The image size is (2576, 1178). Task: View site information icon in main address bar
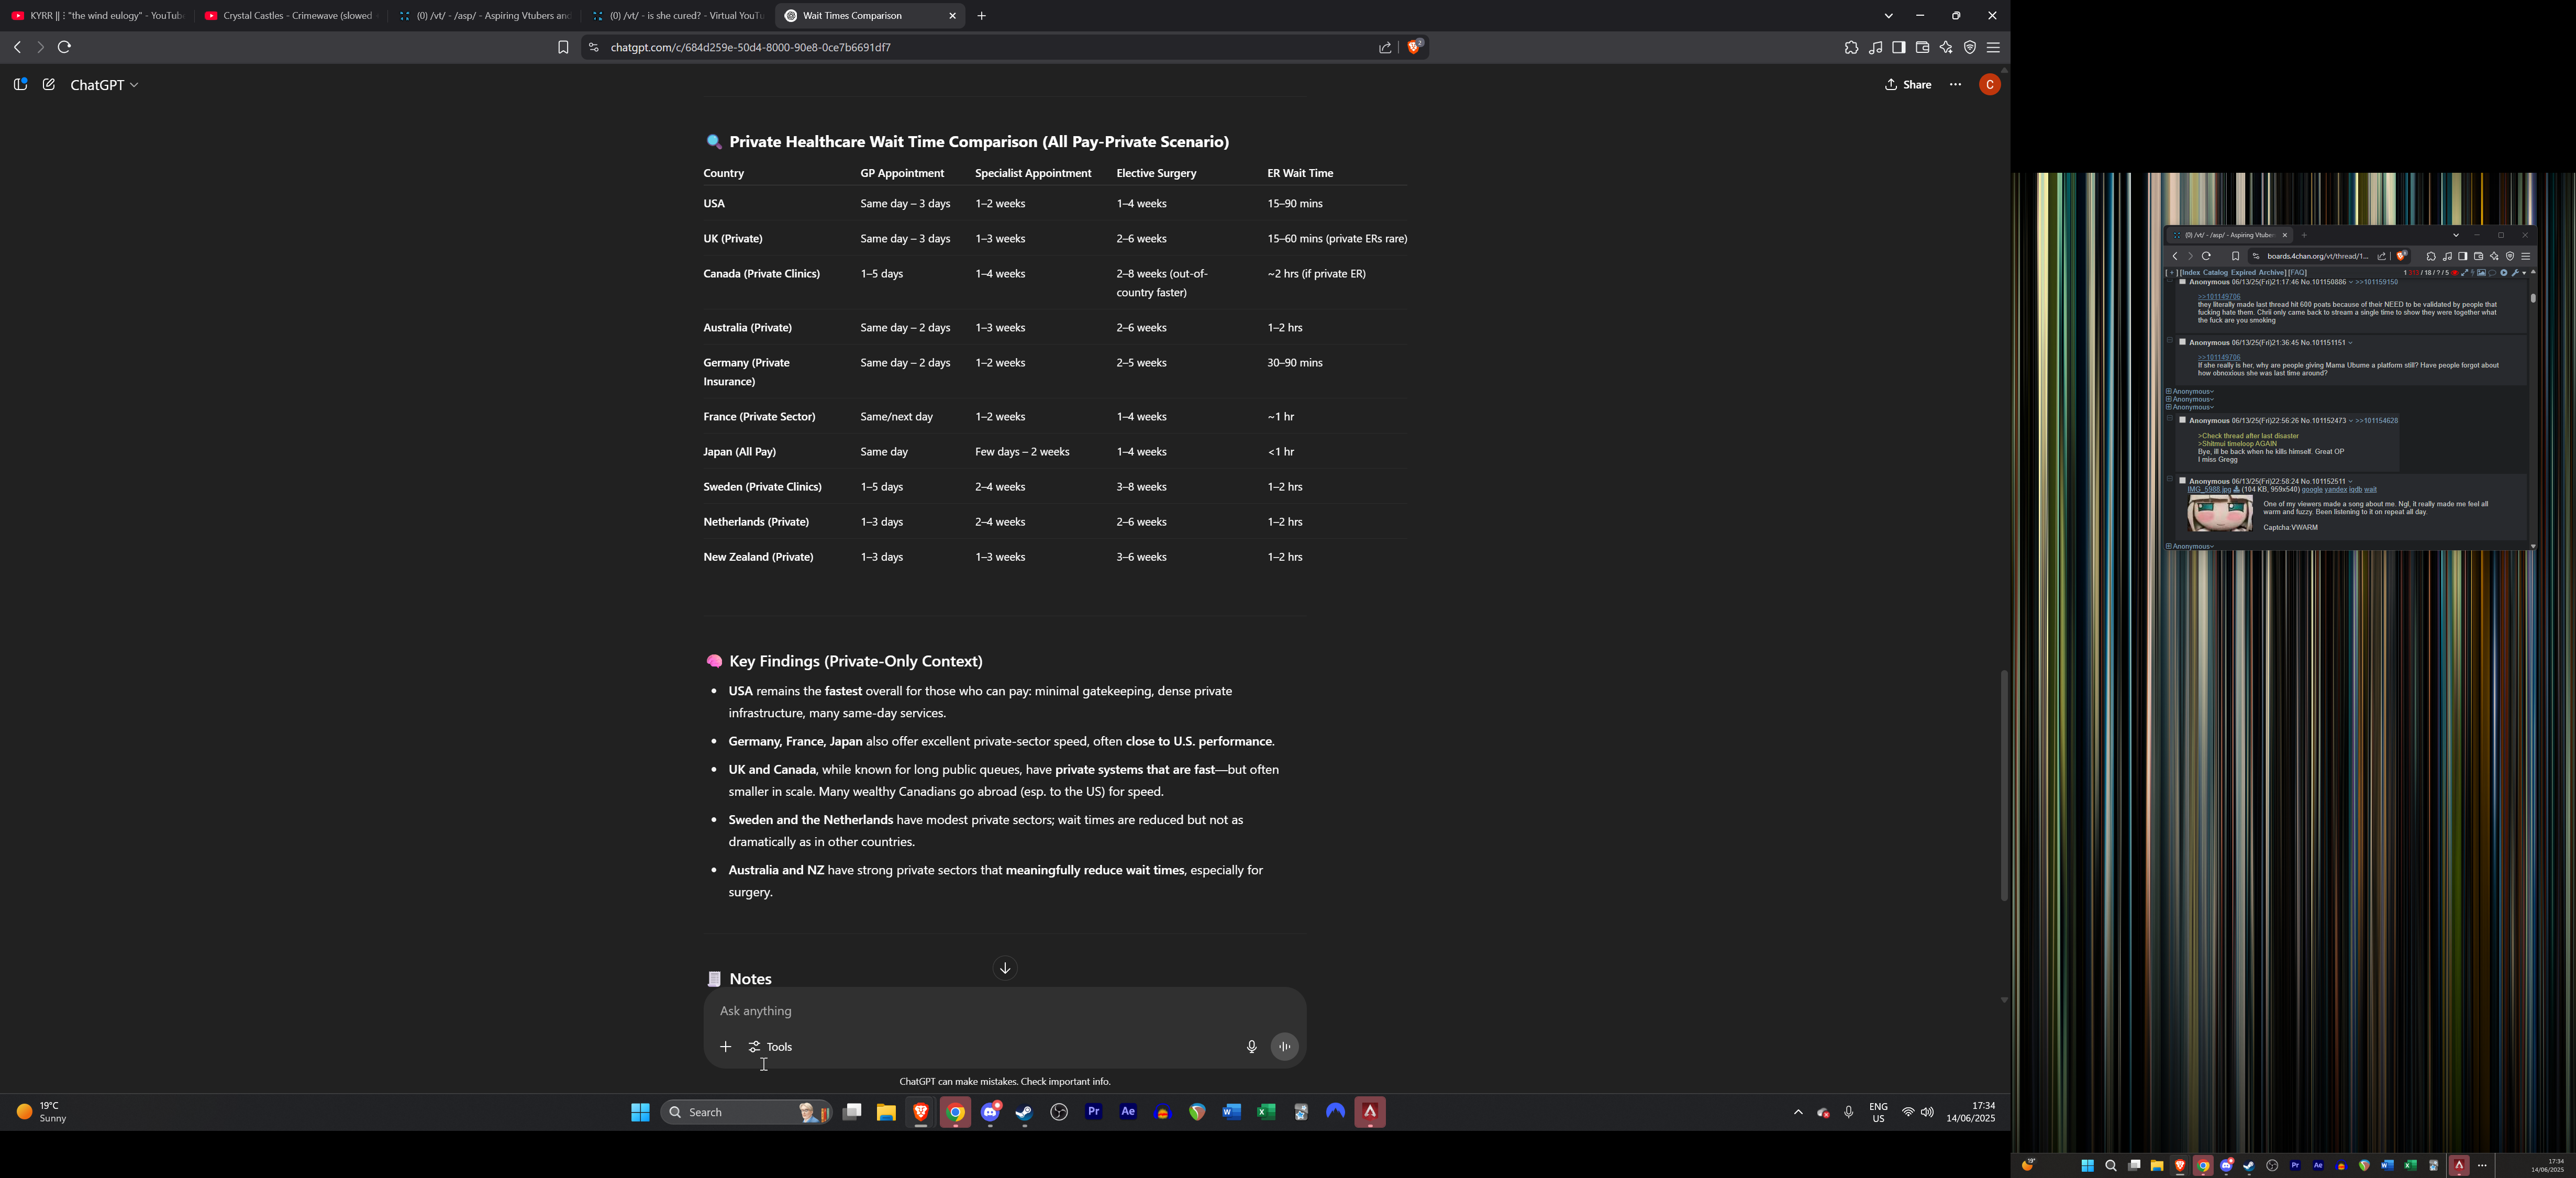pyautogui.click(x=593, y=47)
